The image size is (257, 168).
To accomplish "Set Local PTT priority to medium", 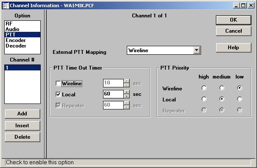I will [222, 99].
